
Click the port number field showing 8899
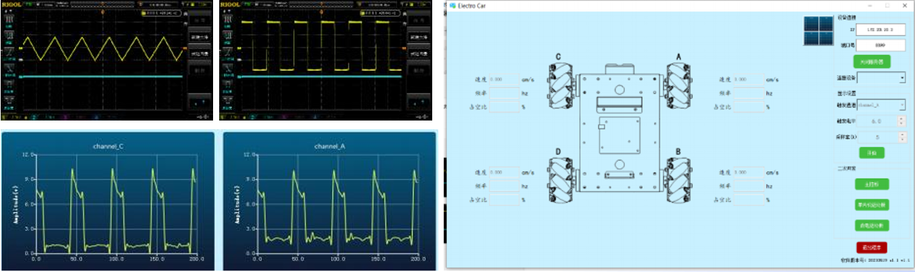[x=880, y=45]
